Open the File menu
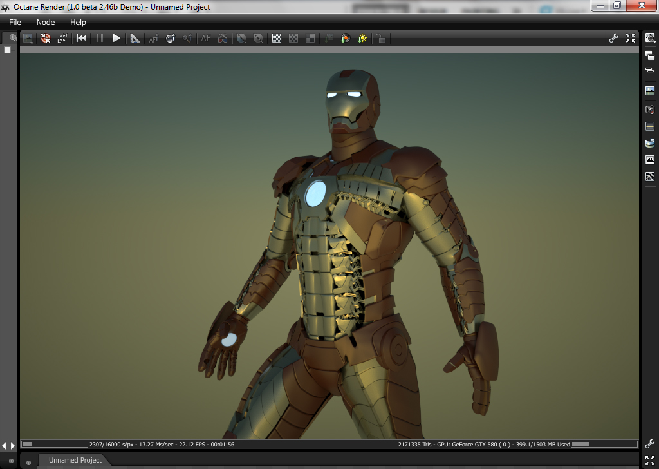This screenshot has height=469, width=659. (x=15, y=23)
